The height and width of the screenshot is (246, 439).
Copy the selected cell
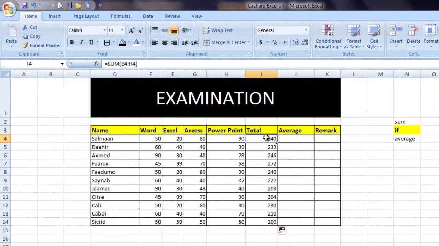[x=31, y=36]
